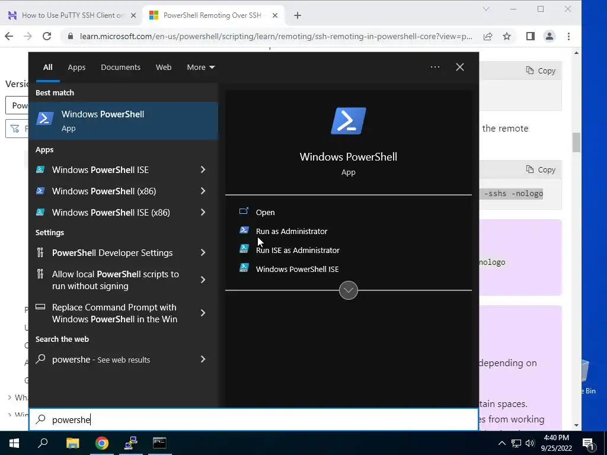Click Windows PowerShell ISE (x86) app icon

point(40,212)
